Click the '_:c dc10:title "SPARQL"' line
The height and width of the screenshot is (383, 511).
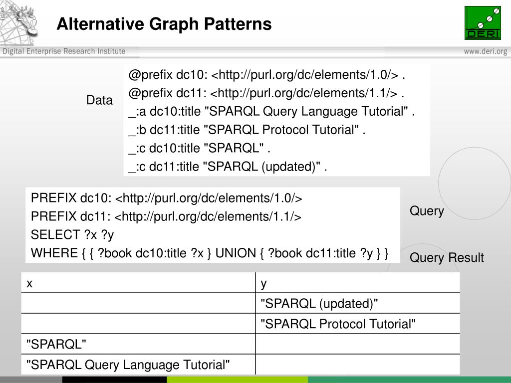point(199,148)
